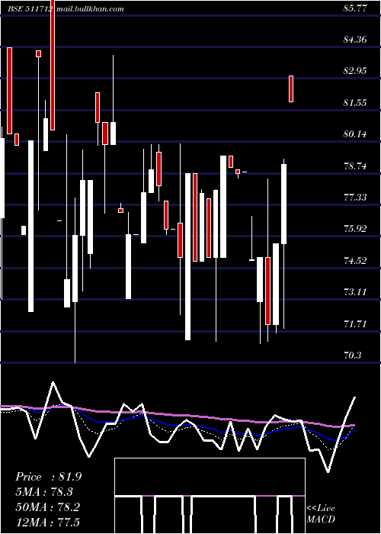Click the 81.55 price axis label

tap(355, 103)
